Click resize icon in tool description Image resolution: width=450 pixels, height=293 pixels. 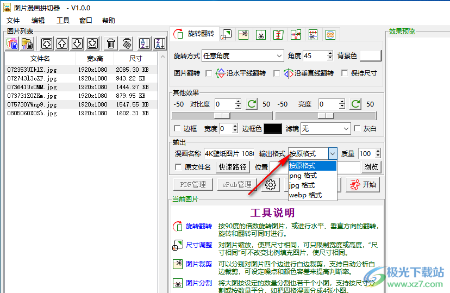(177, 245)
